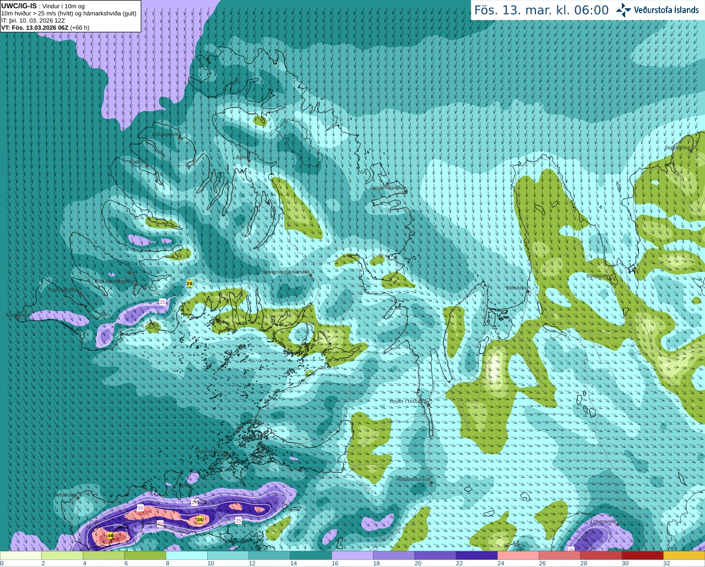Click the yellow 26 gust marker
Screen dimensions: 705x567
coord(189,283)
